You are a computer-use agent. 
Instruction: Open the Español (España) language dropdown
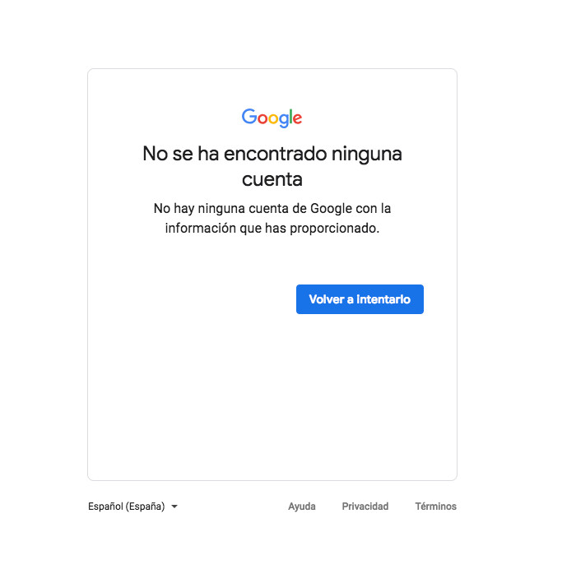click(x=132, y=507)
